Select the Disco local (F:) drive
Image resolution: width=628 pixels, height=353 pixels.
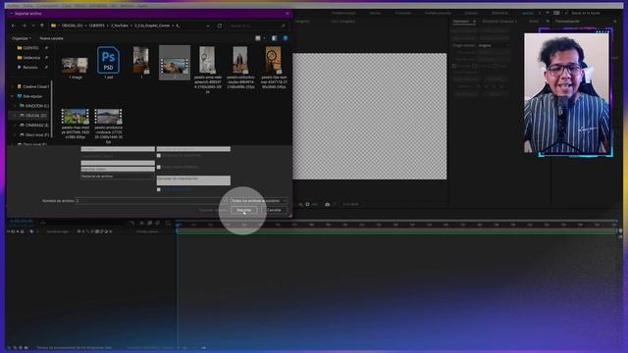coord(34,135)
